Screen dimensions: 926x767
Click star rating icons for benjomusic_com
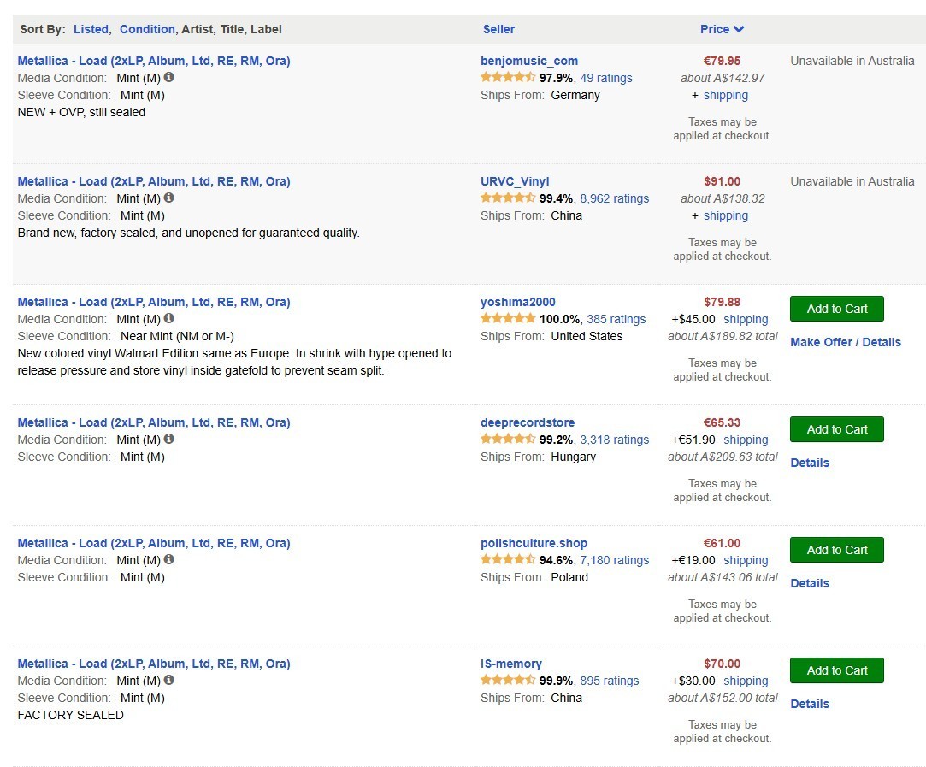[508, 78]
